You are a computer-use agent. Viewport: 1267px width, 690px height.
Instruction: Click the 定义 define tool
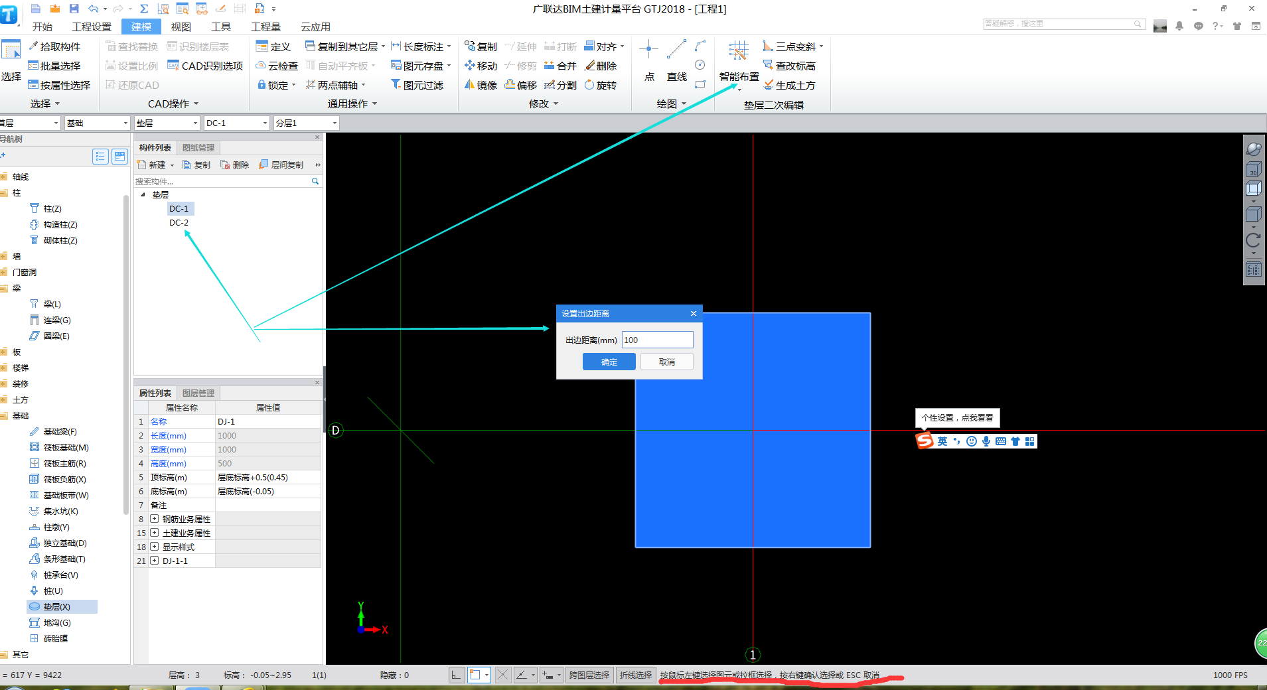click(x=273, y=46)
